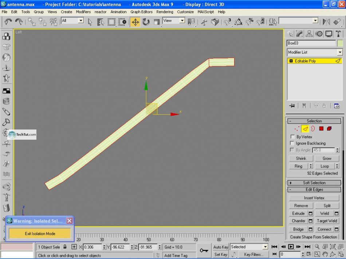This screenshot has width=346, height=259.
Task: Toggle Absolute/Offset transform type-in mode
Action: pyautogui.click(x=74, y=247)
